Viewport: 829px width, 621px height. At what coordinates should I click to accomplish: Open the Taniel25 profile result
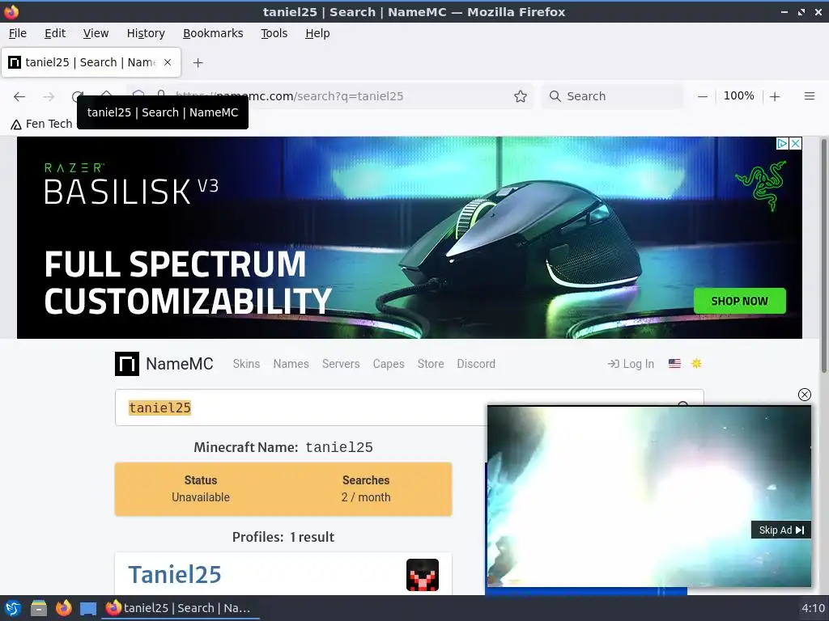coord(175,575)
